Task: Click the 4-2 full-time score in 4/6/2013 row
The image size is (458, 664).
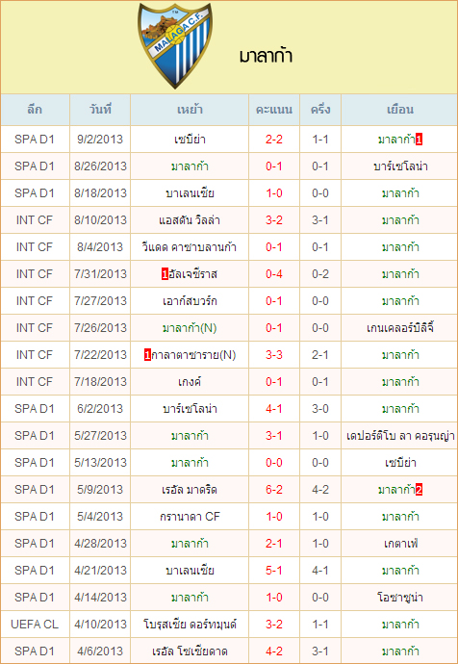Action: tap(274, 651)
